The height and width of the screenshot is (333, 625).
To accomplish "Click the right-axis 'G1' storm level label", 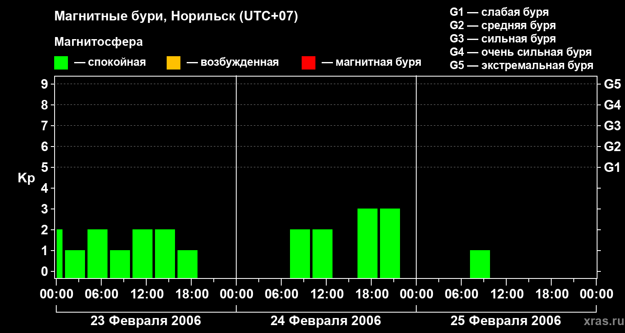I will [612, 167].
